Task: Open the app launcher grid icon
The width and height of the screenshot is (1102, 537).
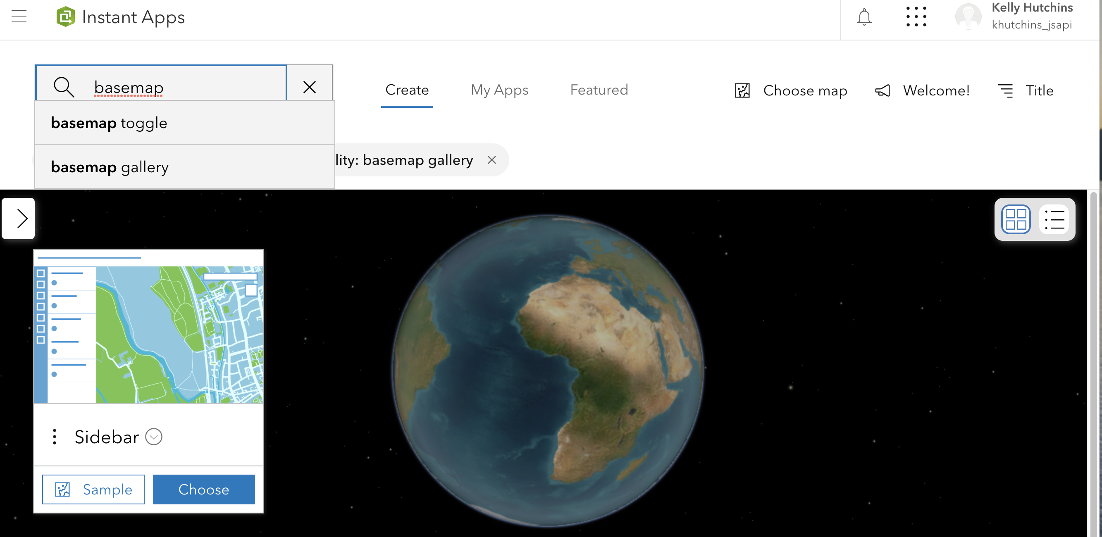Action: (x=916, y=17)
